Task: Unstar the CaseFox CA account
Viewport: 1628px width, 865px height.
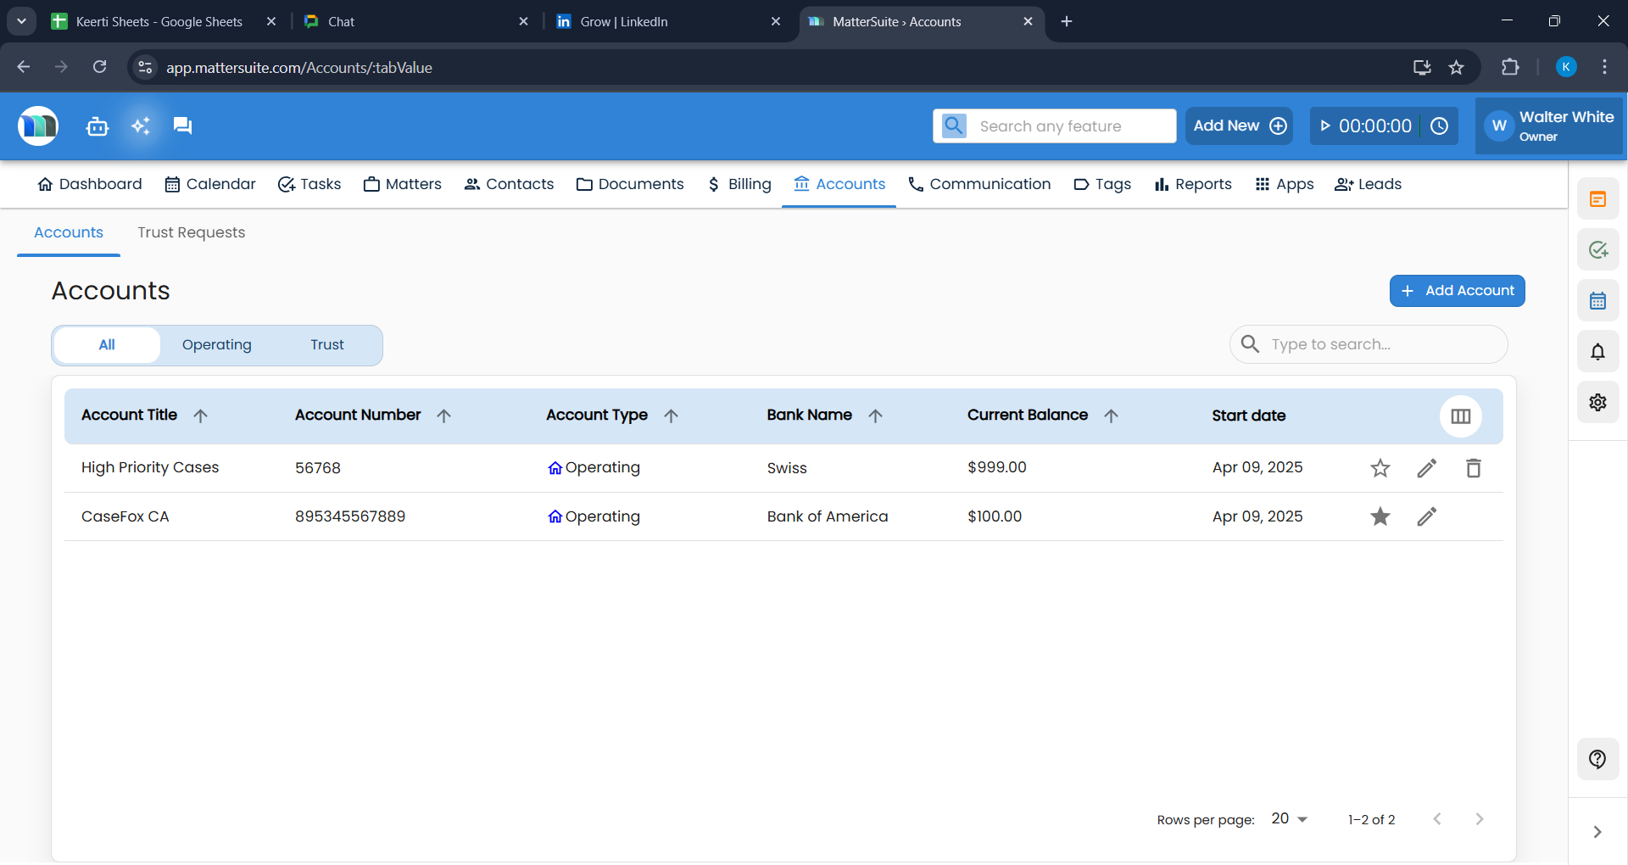Action: click(x=1380, y=516)
